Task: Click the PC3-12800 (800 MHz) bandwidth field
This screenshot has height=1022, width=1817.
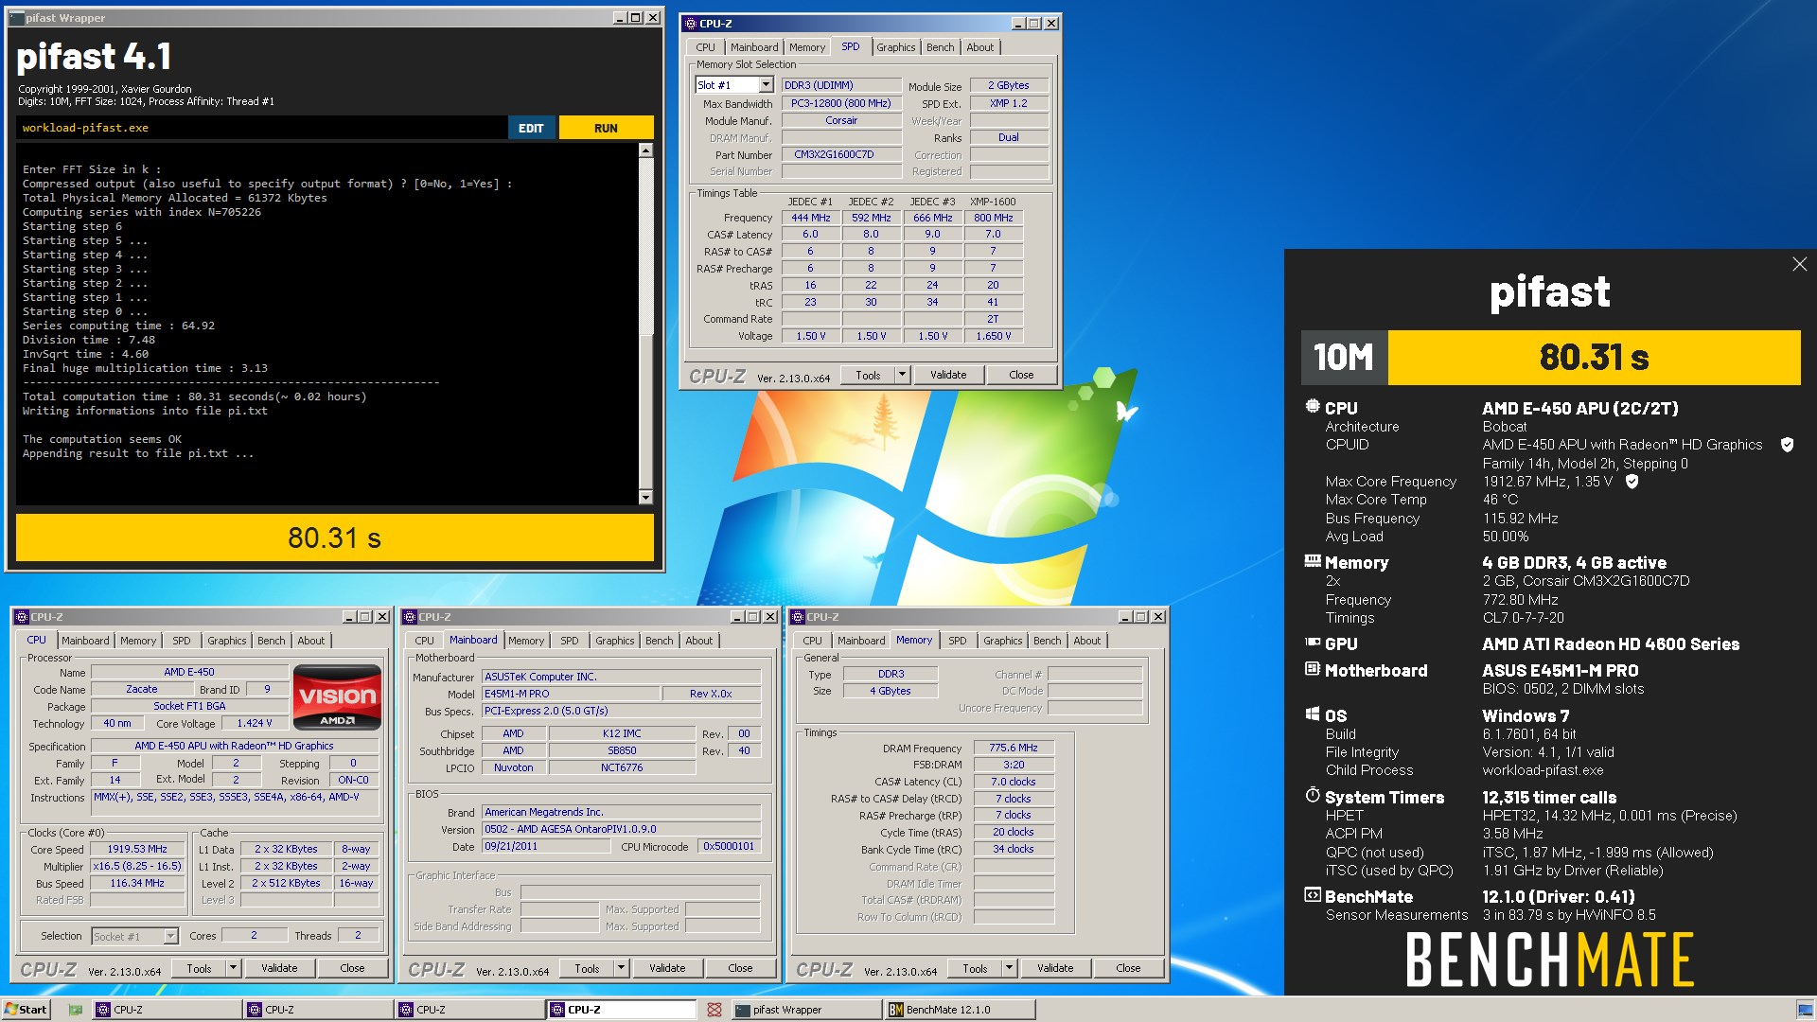Action: pyautogui.click(x=840, y=103)
